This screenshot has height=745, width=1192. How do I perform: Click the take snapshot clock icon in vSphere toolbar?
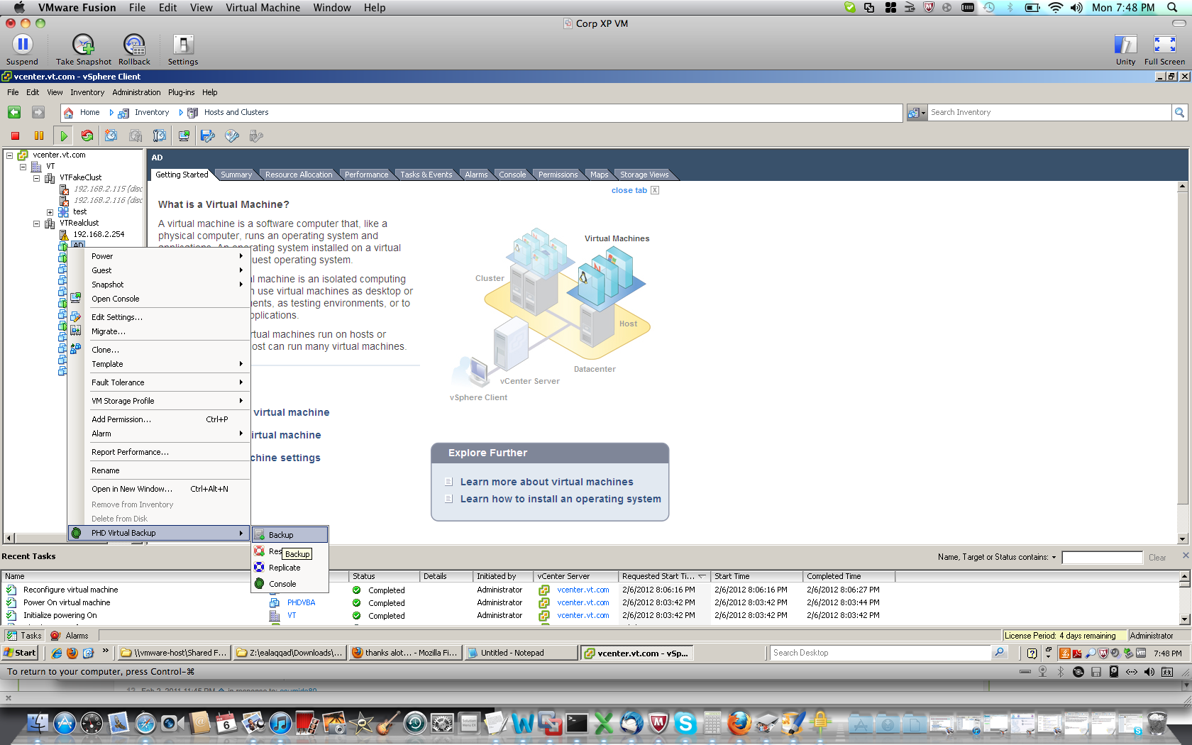[111, 136]
